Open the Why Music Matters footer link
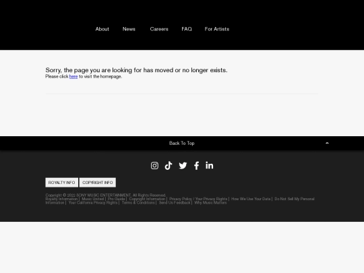 pos(210,203)
